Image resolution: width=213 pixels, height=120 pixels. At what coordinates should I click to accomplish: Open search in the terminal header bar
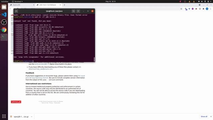[x=74, y=11]
